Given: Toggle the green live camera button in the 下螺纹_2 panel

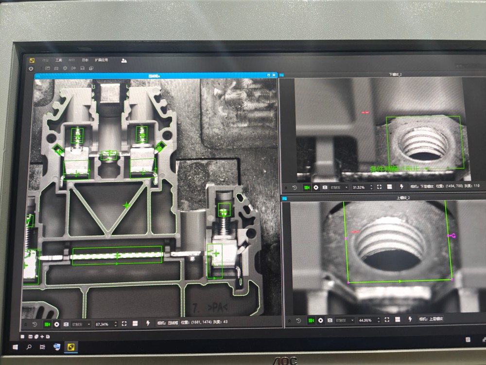Looking at the screenshot, I should (307, 187).
